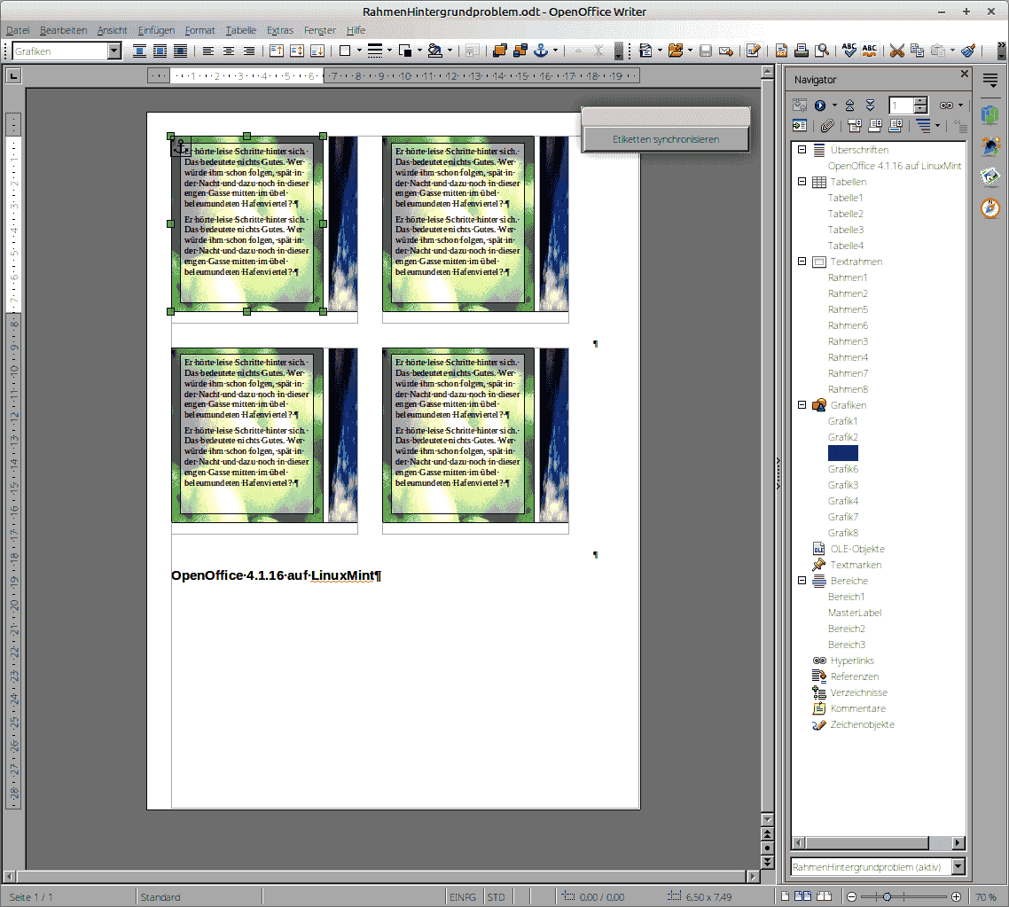Screen dimensions: 1009x907
Task: Click the zoom slider handle
Action: [887, 896]
